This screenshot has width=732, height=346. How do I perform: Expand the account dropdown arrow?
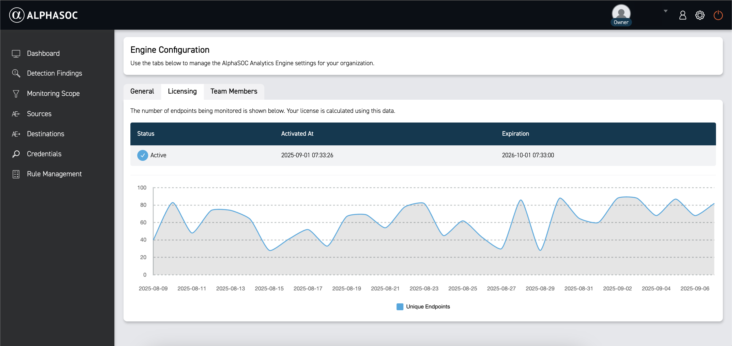pyautogui.click(x=665, y=11)
